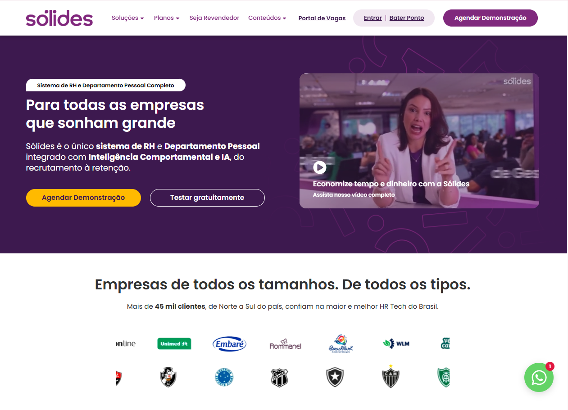Open the WhatsApp chat bubble

coord(539,377)
